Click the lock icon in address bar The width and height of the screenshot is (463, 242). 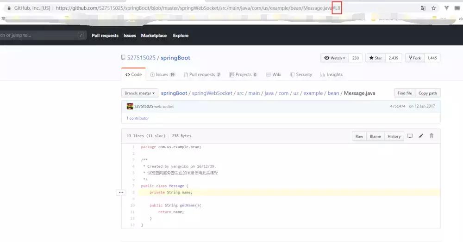click(9, 8)
